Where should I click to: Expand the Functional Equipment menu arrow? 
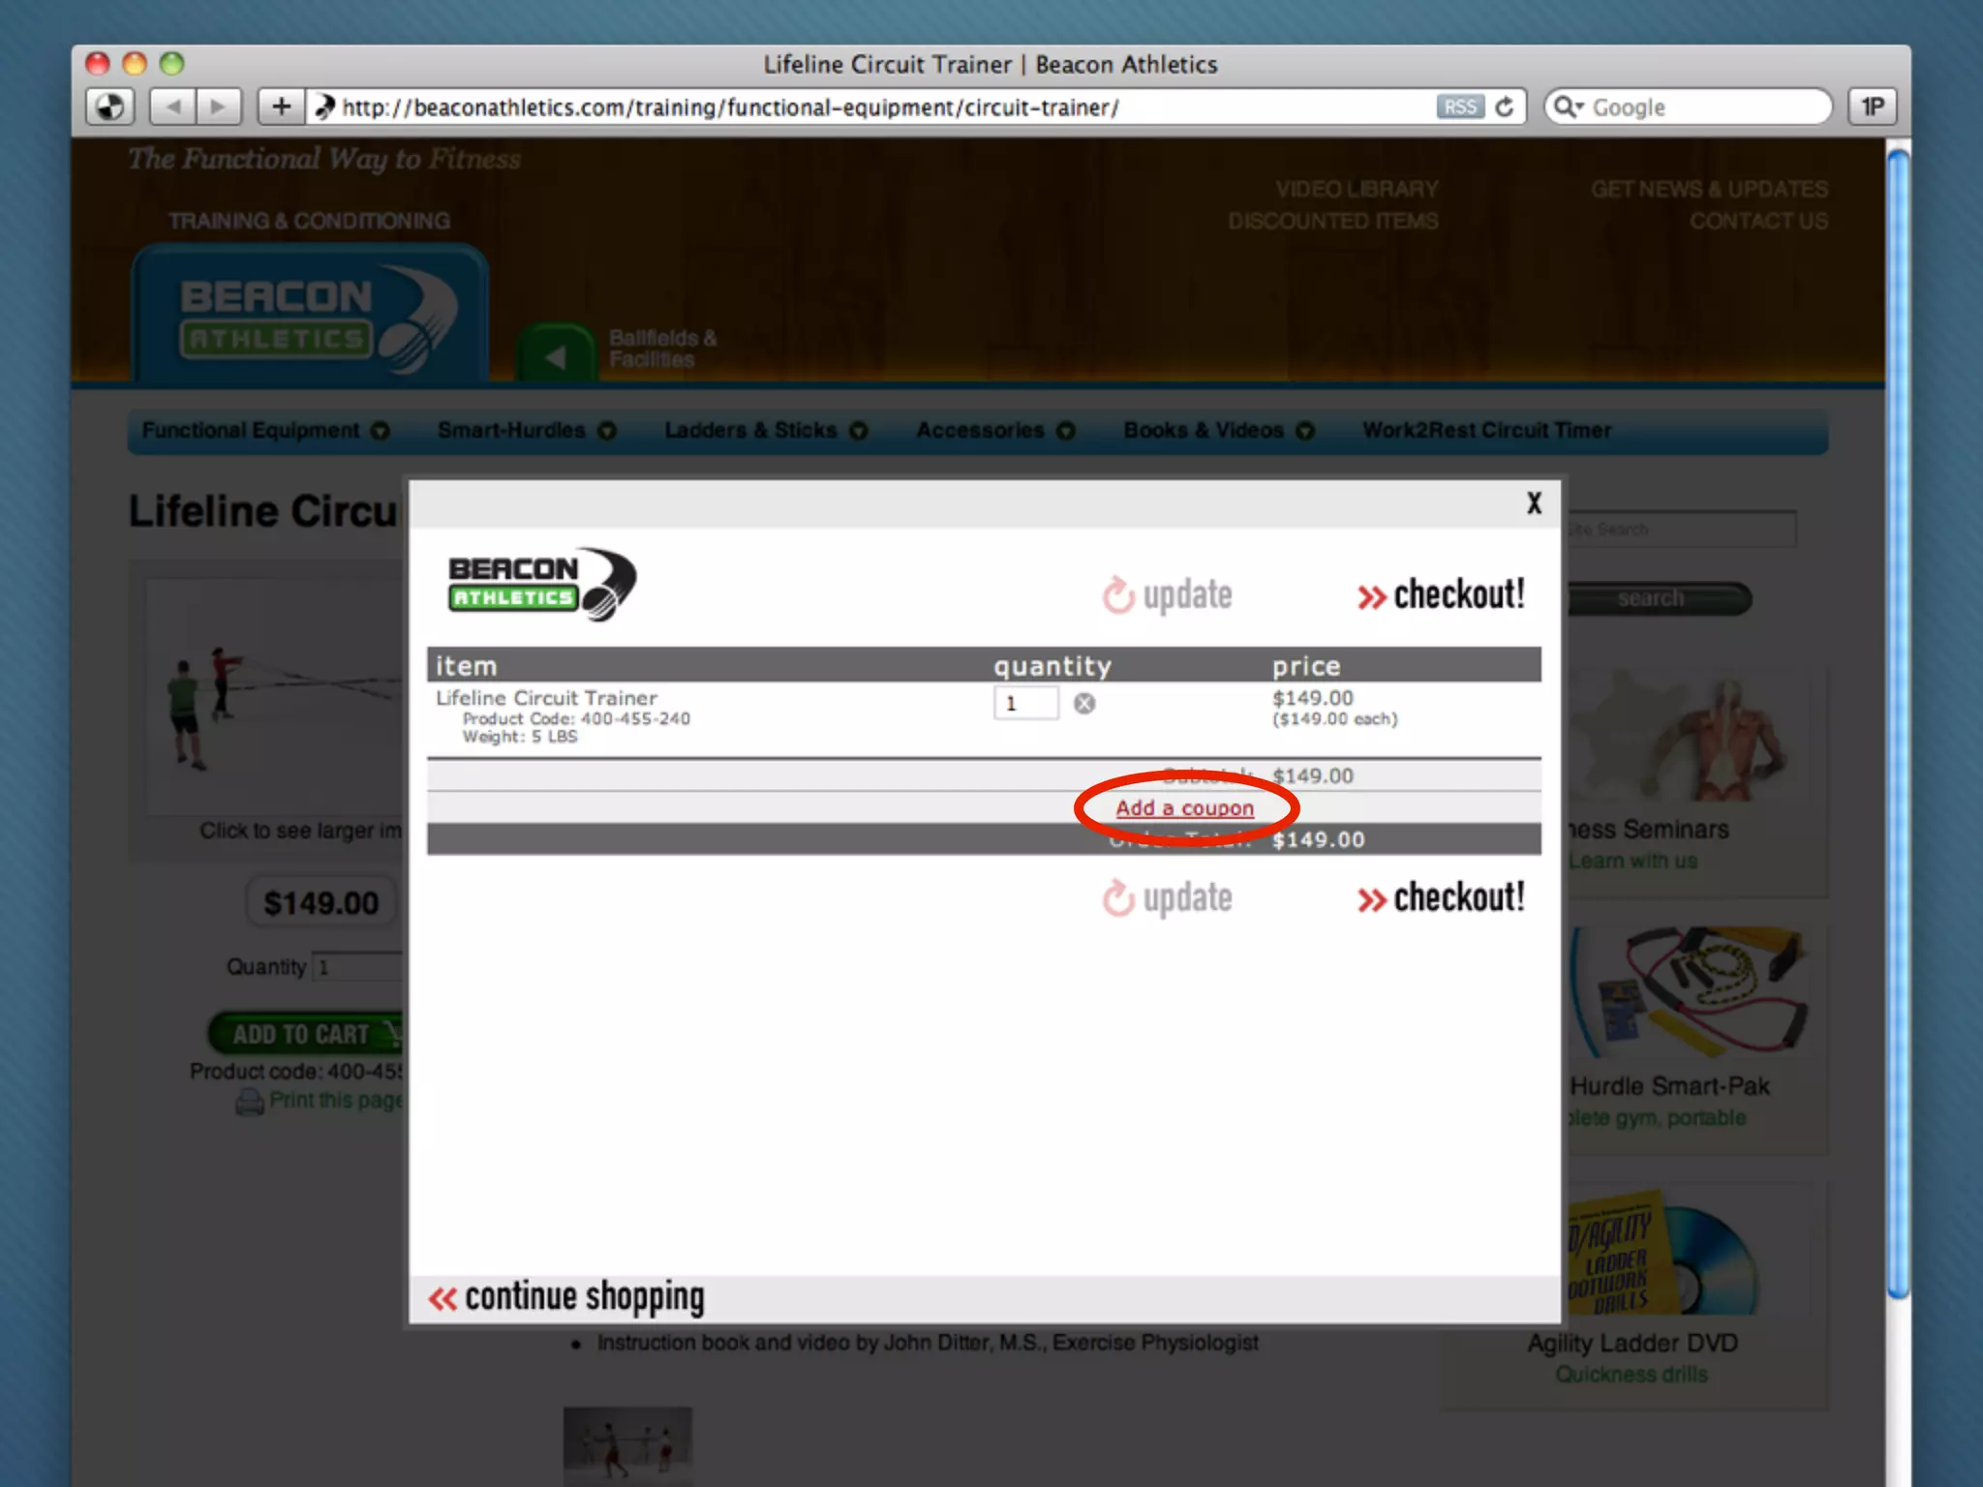[x=381, y=431]
